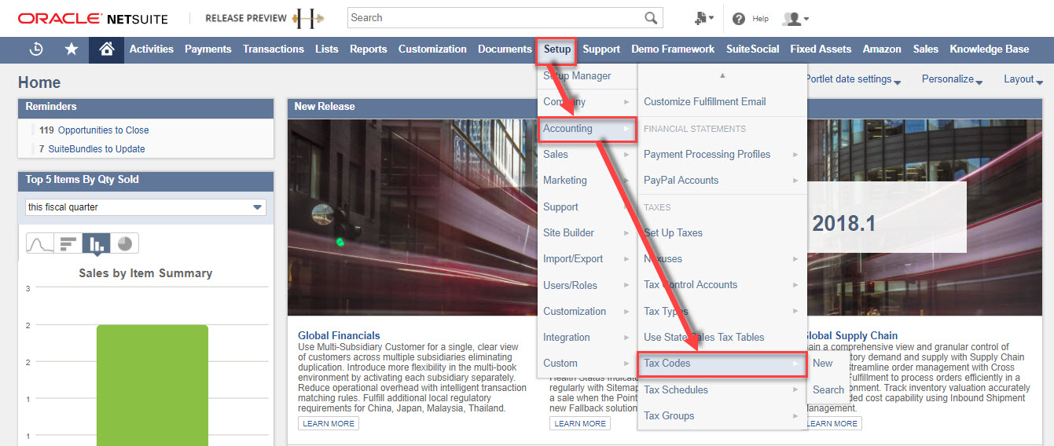
Task: Open the Knowledge Base menu
Action: point(990,49)
